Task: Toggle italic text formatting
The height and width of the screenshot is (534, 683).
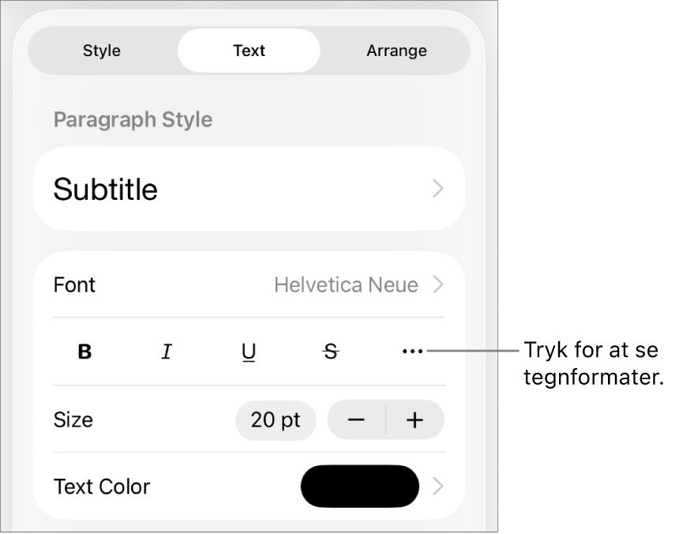Action: [167, 352]
